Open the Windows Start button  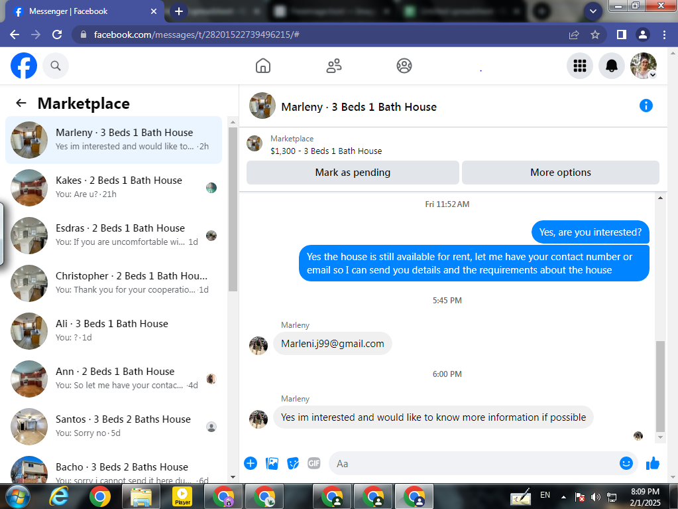tap(17, 497)
